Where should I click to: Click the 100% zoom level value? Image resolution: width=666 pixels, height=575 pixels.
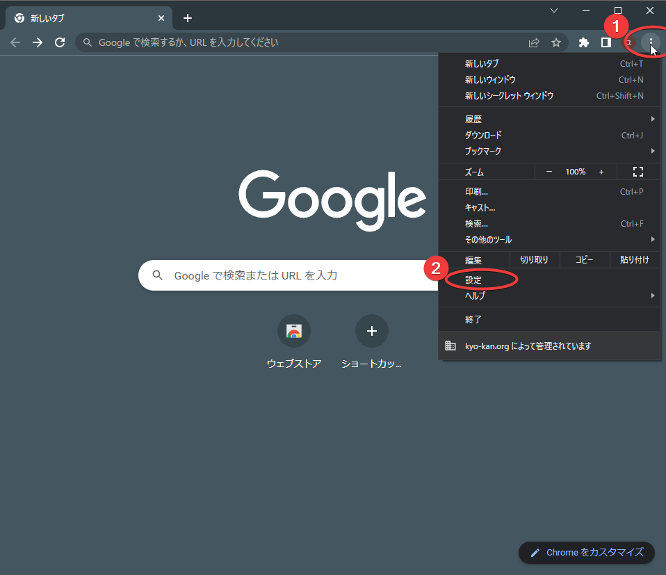click(575, 172)
